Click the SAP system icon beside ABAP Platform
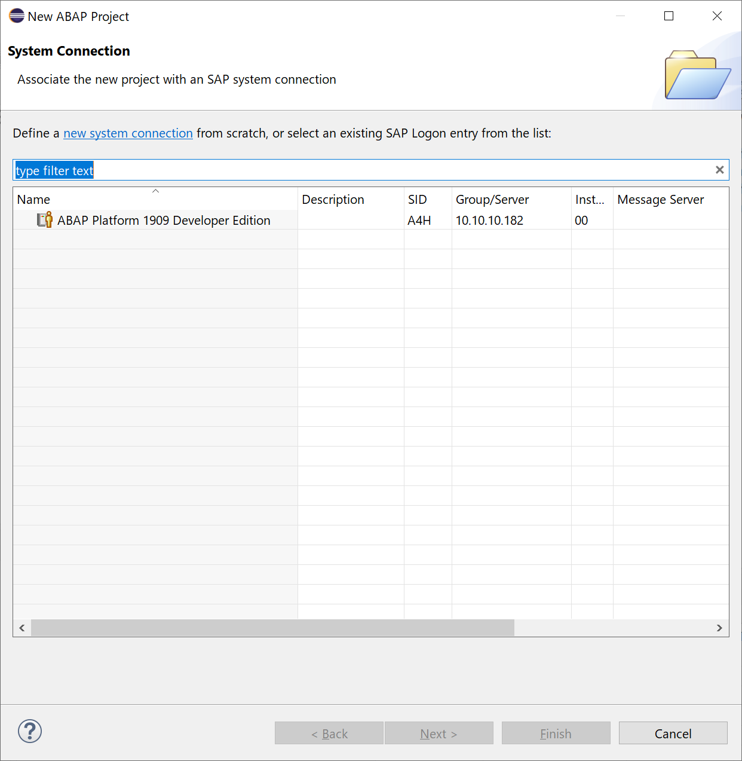This screenshot has width=742, height=761. (45, 220)
